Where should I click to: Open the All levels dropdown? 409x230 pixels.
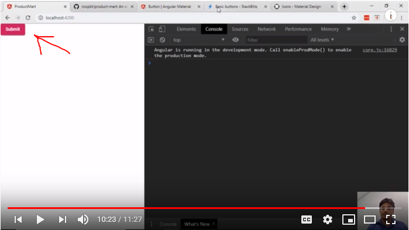[322, 40]
